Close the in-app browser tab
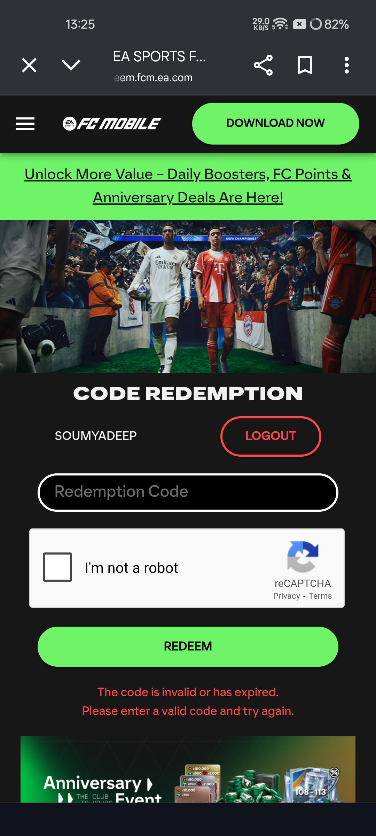Viewport: 376px width, 836px height. (29, 65)
